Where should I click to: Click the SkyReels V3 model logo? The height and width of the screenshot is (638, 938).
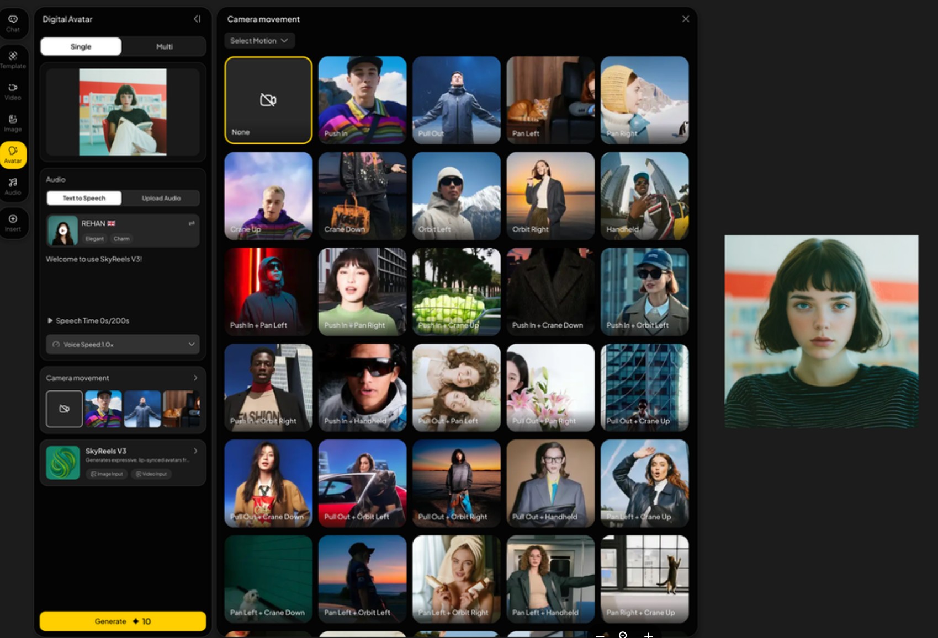pyautogui.click(x=63, y=463)
